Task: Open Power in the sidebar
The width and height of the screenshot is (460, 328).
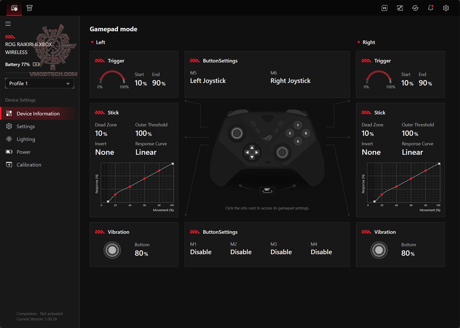Action: point(23,152)
